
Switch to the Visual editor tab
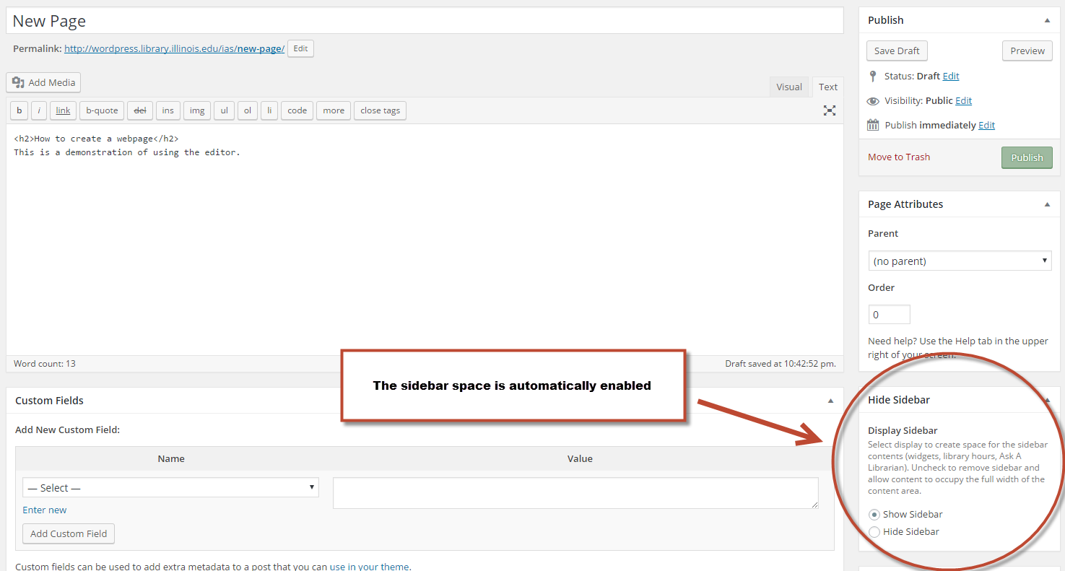pyautogui.click(x=788, y=87)
